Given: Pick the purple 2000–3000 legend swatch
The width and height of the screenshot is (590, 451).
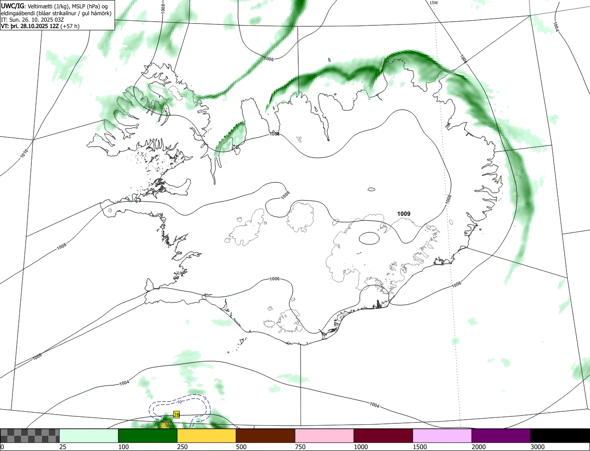Looking at the screenshot, I should coord(501,435).
